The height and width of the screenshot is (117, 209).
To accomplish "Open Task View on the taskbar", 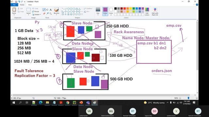I will tap(27, 103).
